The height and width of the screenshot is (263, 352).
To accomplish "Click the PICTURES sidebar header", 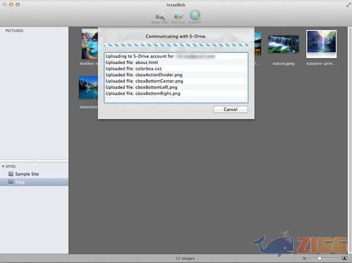I will coord(14,31).
